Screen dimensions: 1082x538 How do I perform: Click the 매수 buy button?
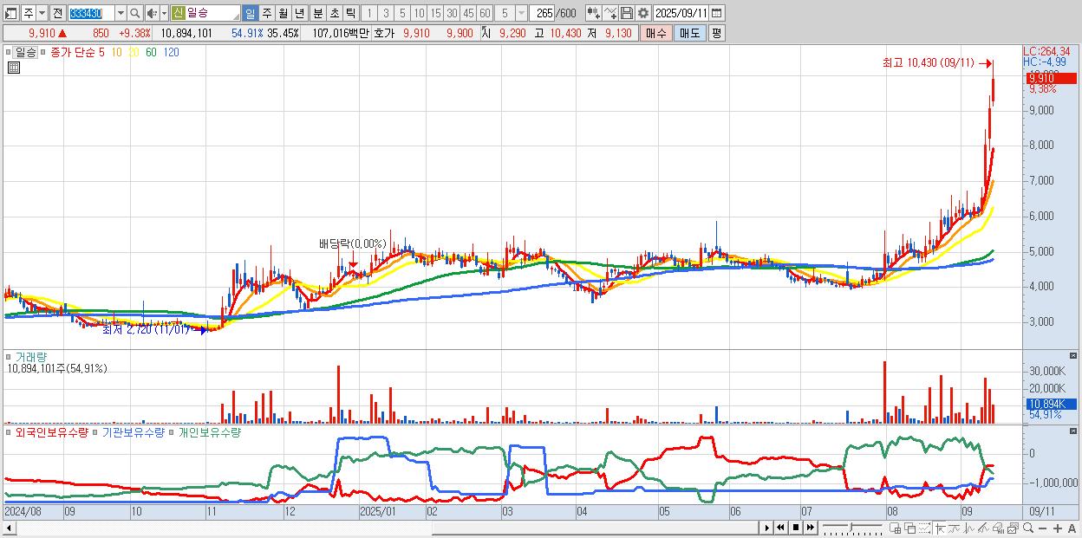[656, 33]
